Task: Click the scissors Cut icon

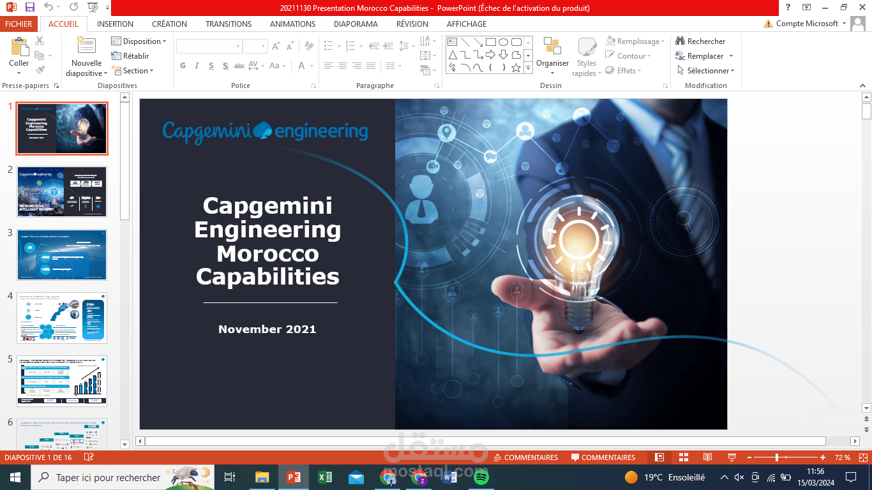Action: [40, 41]
